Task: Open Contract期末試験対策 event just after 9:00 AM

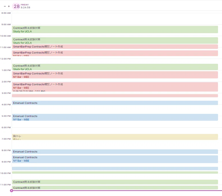Action: 115,29
